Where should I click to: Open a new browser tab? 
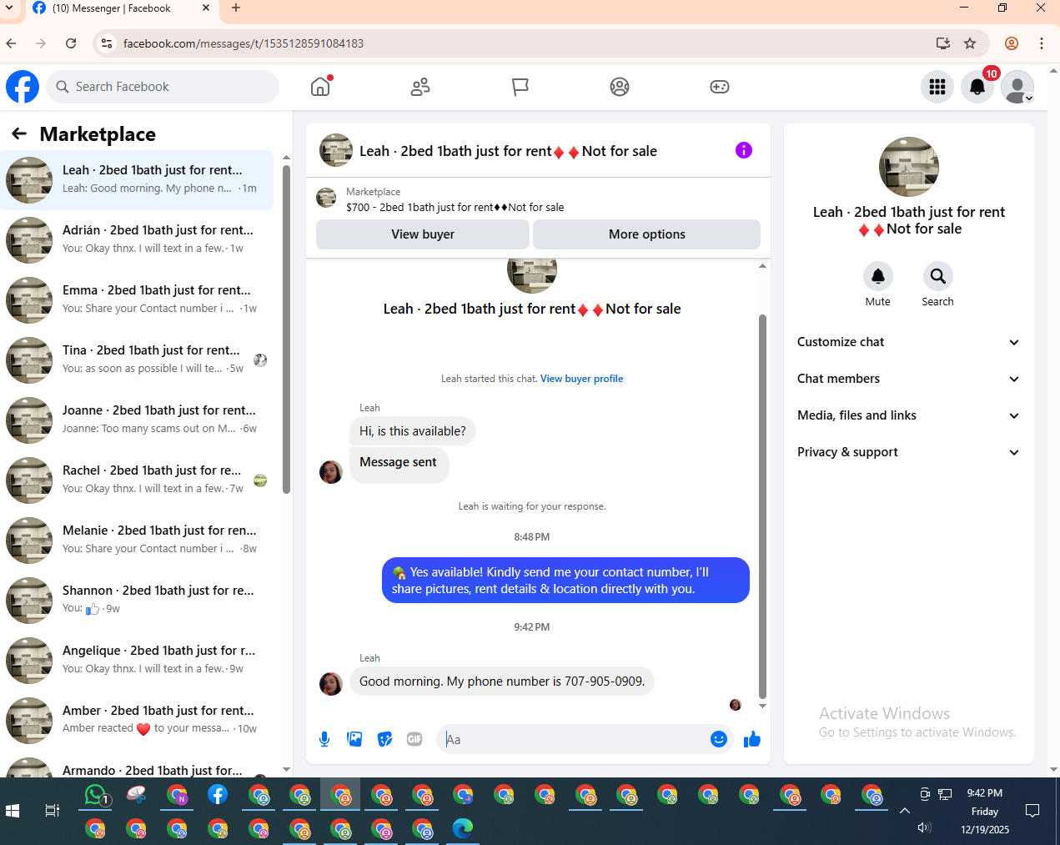pyautogui.click(x=236, y=8)
